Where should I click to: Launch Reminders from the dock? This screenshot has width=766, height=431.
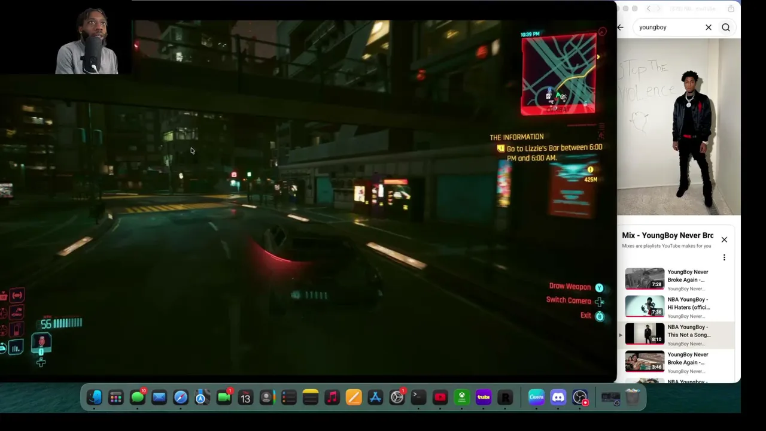point(288,397)
